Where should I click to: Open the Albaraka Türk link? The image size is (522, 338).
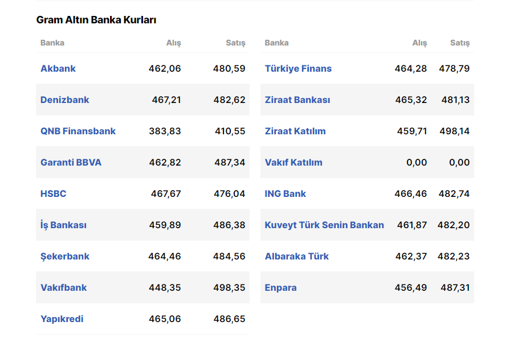[297, 256]
